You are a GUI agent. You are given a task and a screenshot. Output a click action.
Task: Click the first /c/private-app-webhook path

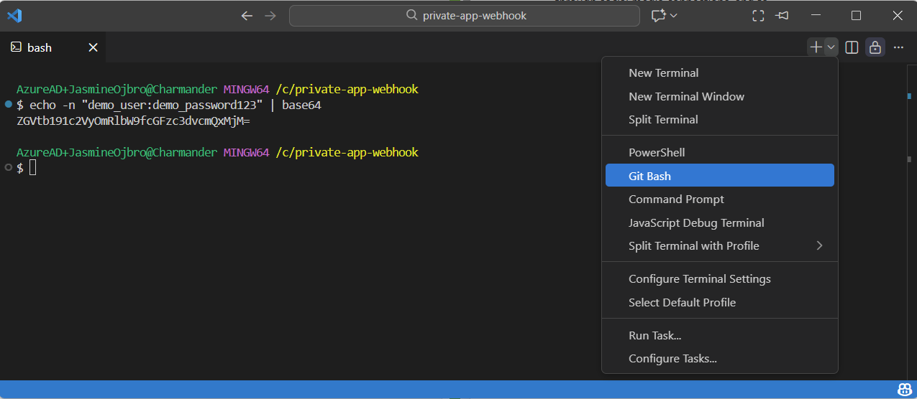(x=347, y=90)
